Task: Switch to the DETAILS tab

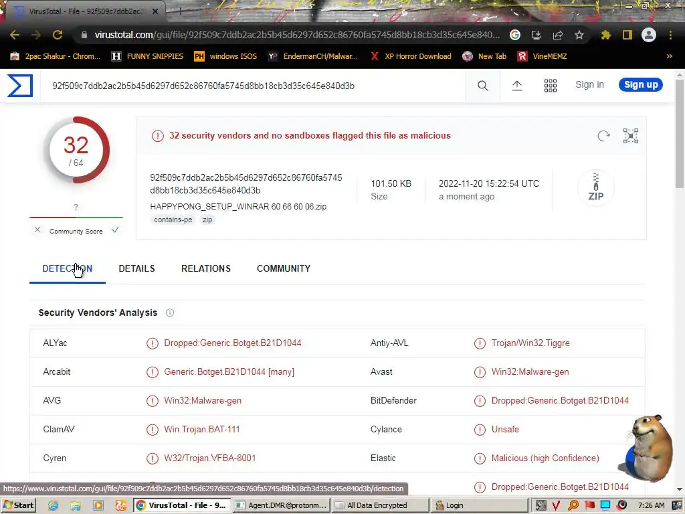Action: pos(136,269)
